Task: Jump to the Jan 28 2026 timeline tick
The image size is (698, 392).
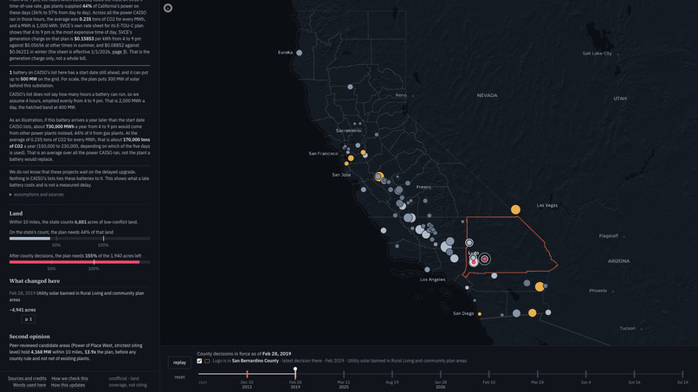Action: 440,375
